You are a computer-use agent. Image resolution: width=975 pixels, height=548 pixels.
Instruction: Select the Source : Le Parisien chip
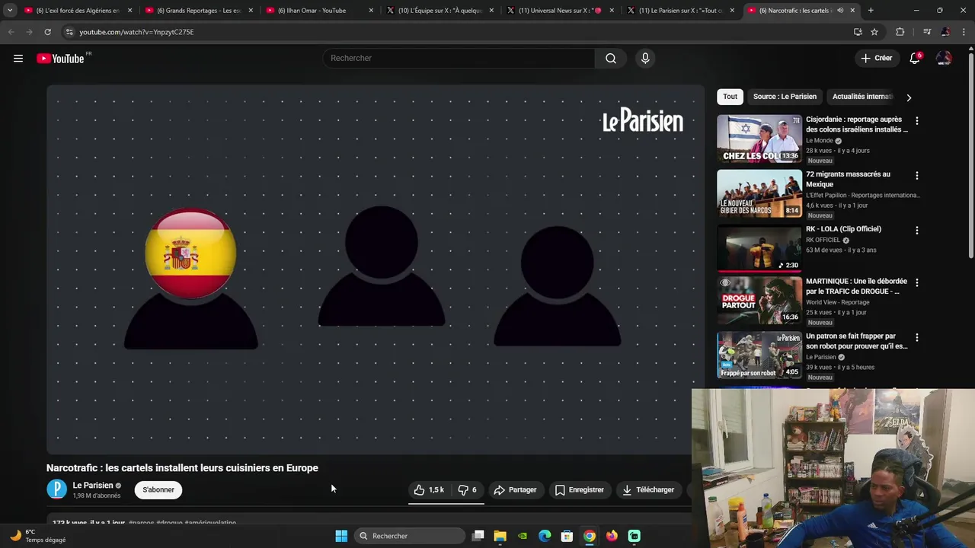(785, 97)
